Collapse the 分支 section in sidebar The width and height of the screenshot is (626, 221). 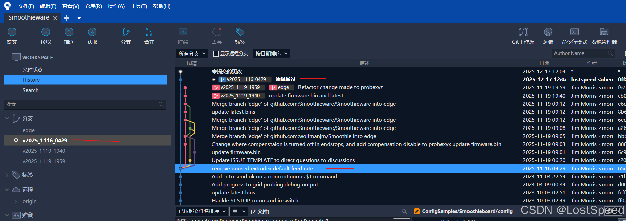pos(7,118)
